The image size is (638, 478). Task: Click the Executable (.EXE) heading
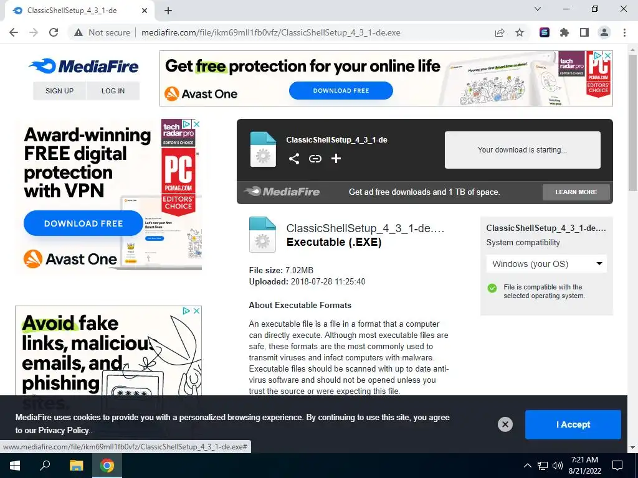[x=334, y=242]
